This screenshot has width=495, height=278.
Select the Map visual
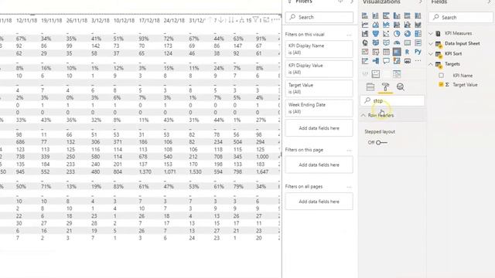click(x=365, y=42)
